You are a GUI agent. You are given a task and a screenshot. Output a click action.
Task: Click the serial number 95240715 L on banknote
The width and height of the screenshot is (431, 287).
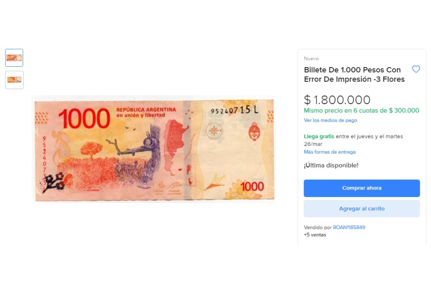(234, 110)
